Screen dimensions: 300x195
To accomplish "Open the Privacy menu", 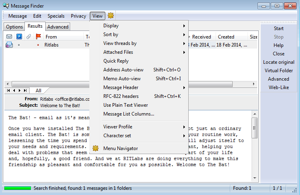I will (79, 16).
